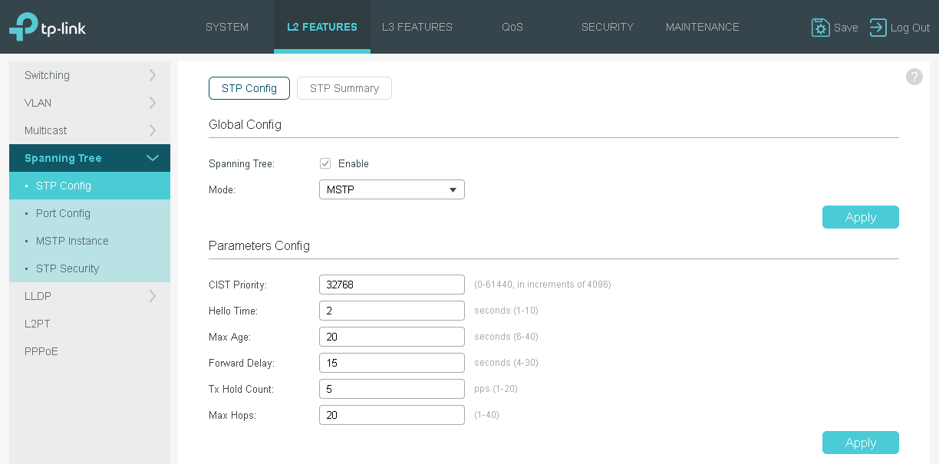Image resolution: width=939 pixels, height=464 pixels.
Task: Open the SECURITY top menu
Action: pyautogui.click(x=608, y=27)
